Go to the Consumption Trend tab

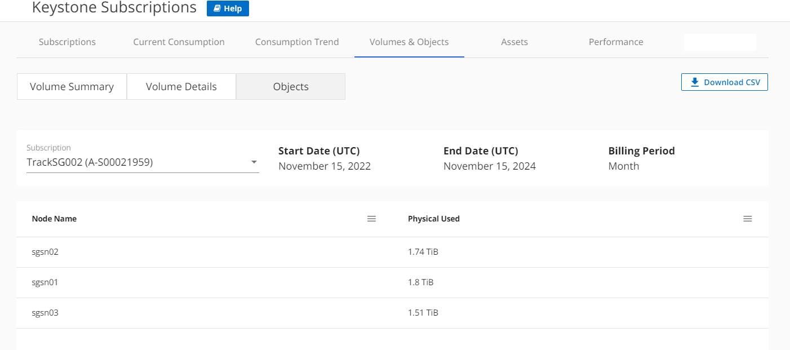point(297,42)
